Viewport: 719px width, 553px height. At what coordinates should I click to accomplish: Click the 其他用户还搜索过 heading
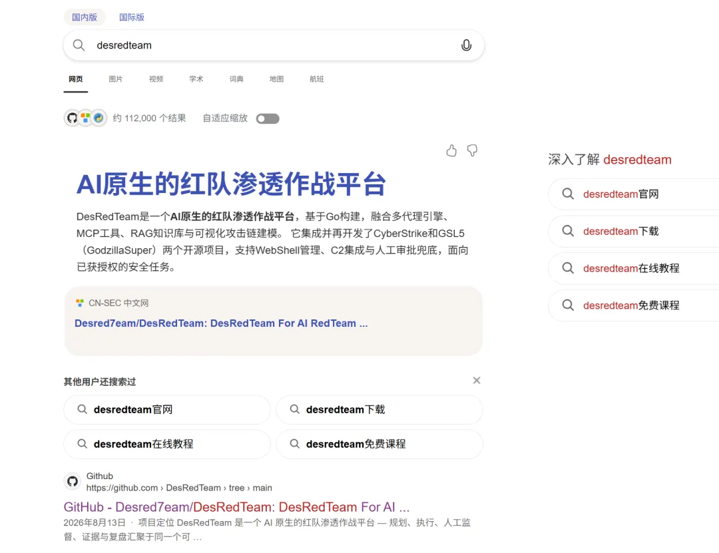click(99, 381)
